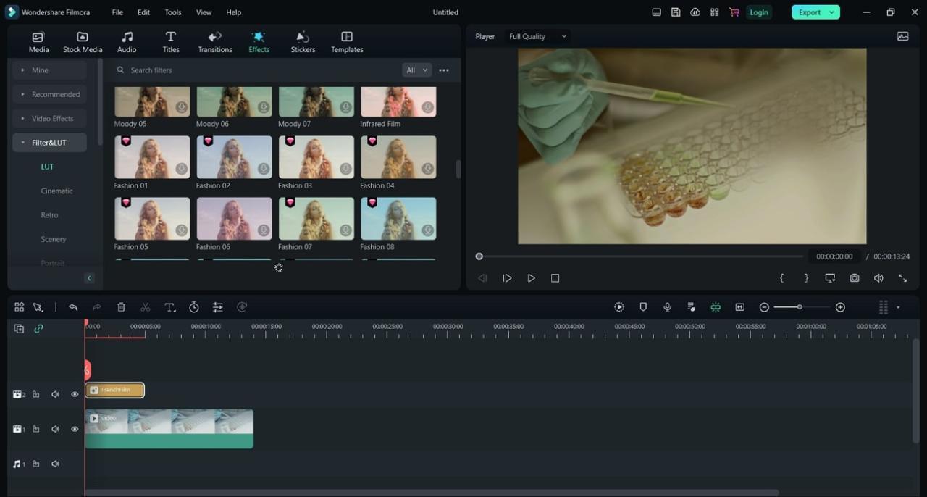The image size is (927, 497).
Task: Take a snapshot with the camera icon
Action: 855,277
